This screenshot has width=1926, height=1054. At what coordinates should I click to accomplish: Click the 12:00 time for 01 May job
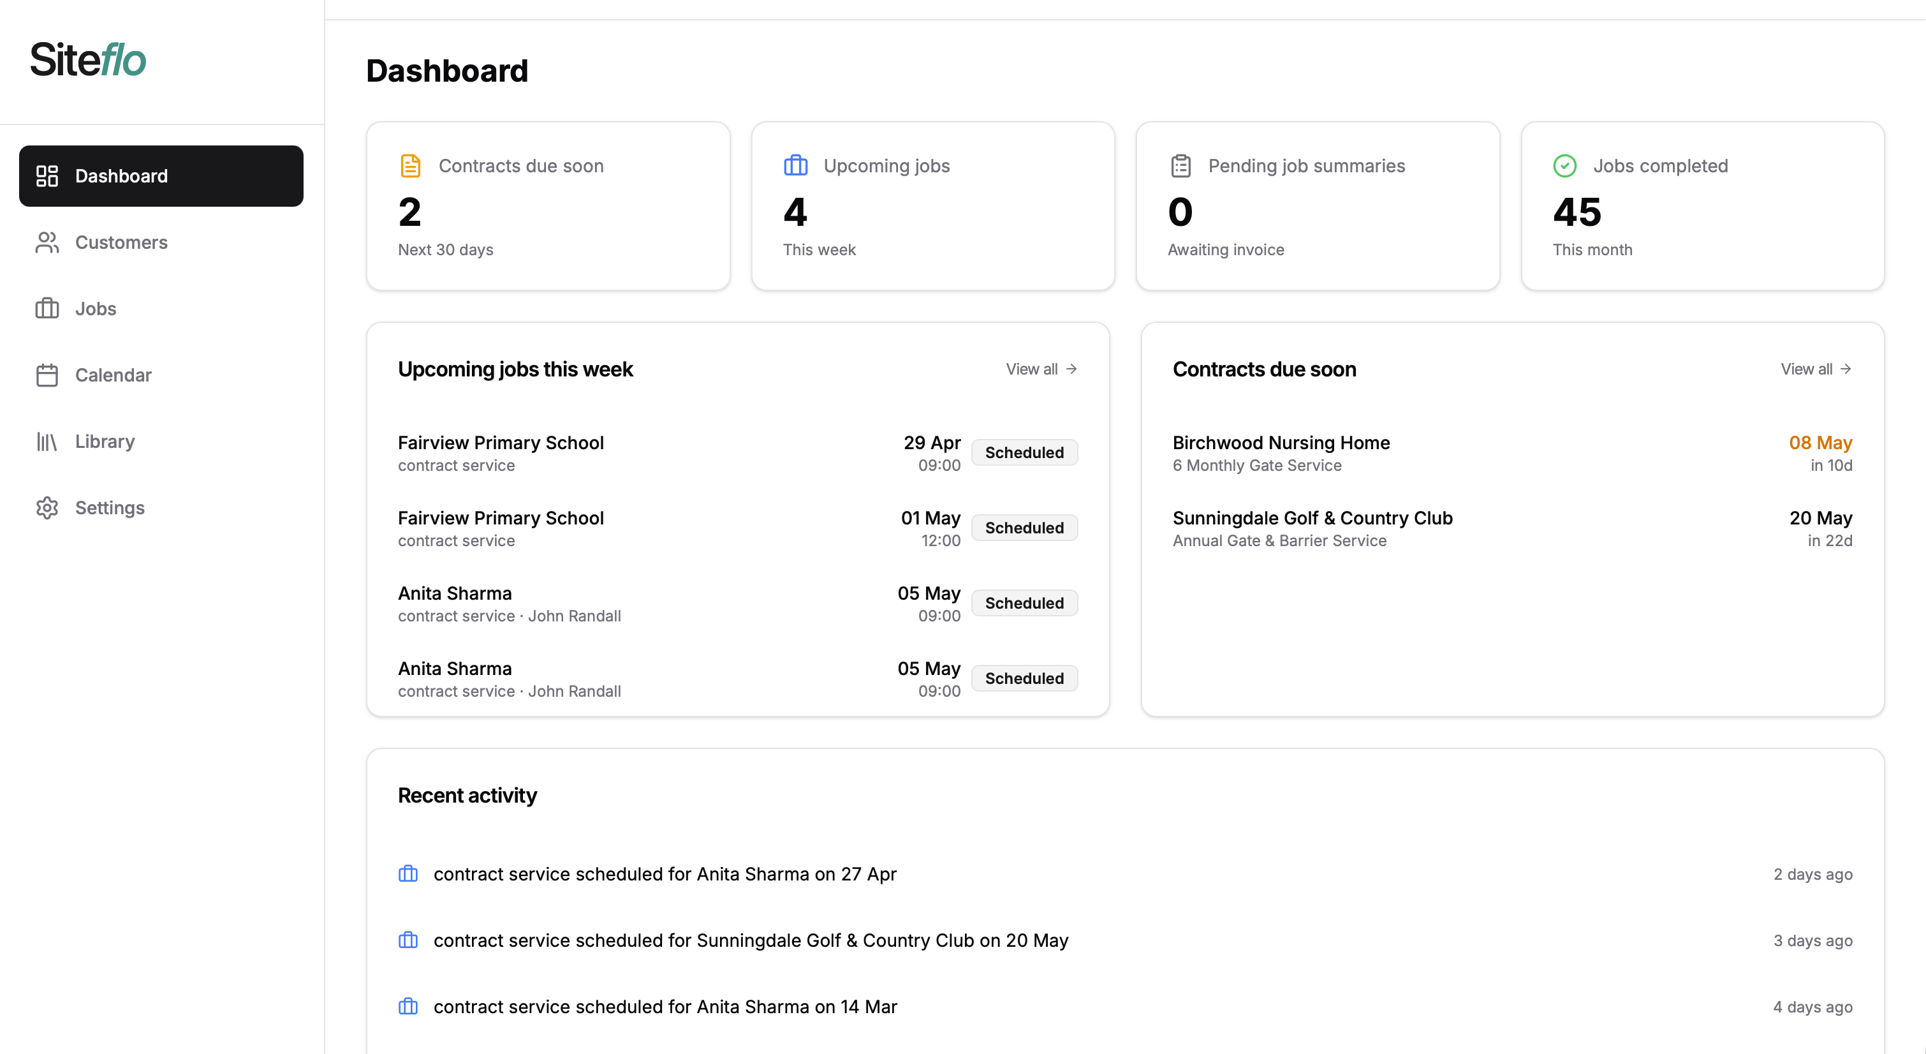pos(941,541)
